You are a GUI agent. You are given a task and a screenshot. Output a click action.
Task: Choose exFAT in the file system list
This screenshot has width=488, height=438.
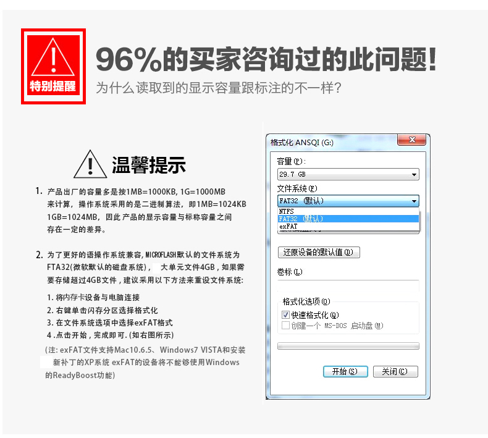click(x=348, y=226)
